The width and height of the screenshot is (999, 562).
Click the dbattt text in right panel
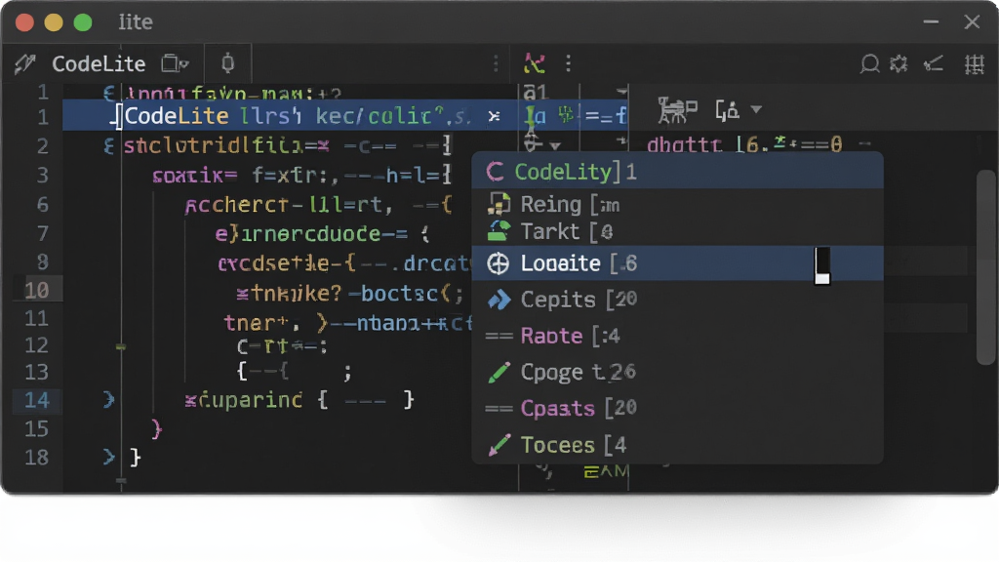coord(684,145)
